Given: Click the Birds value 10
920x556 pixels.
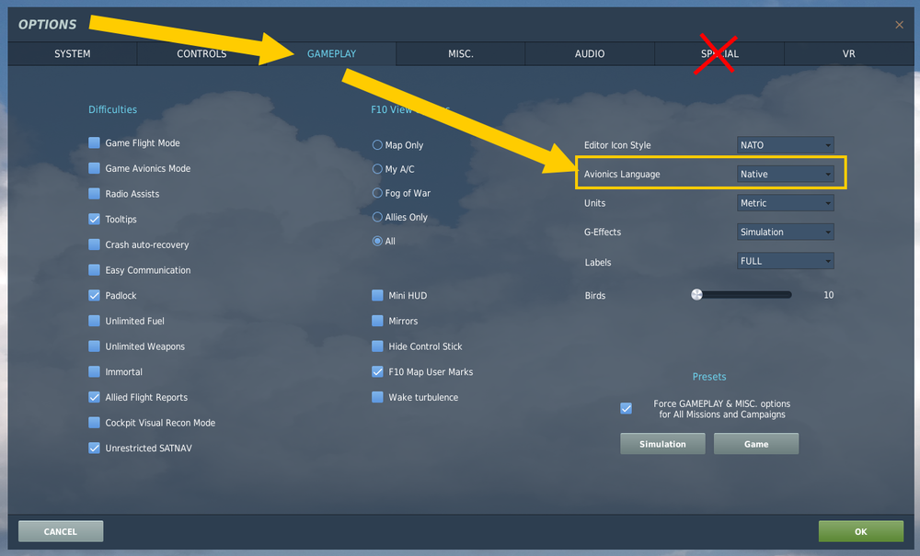Looking at the screenshot, I should point(829,295).
